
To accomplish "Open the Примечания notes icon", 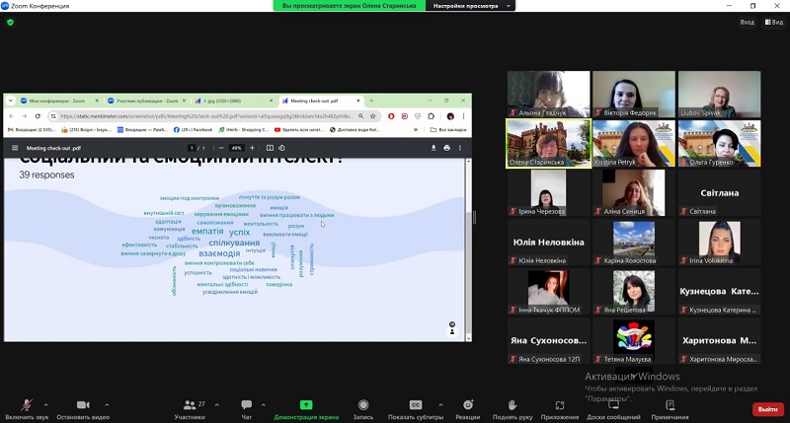I will [670, 405].
